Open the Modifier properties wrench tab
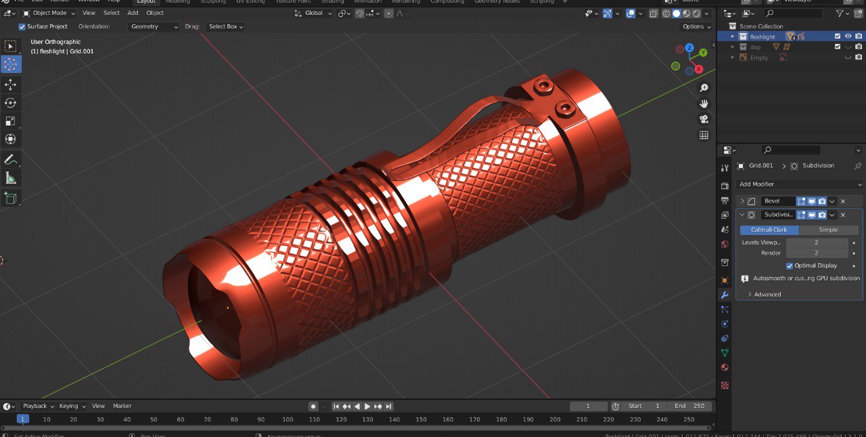 click(725, 295)
